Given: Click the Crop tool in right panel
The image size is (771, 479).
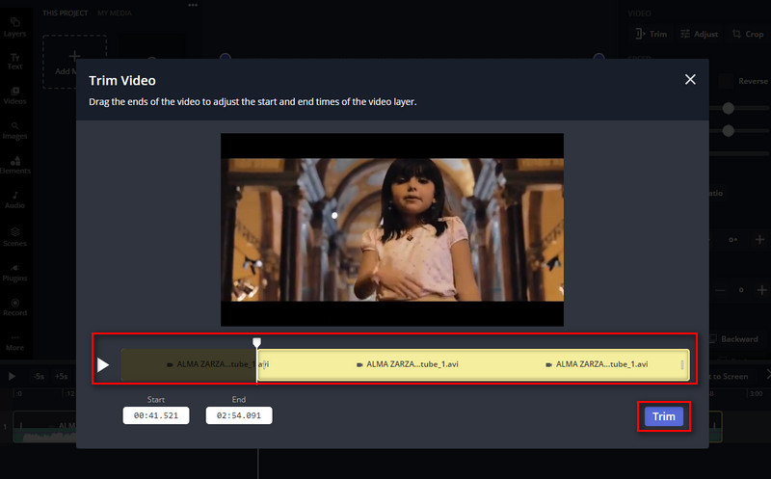Looking at the screenshot, I should coord(748,34).
